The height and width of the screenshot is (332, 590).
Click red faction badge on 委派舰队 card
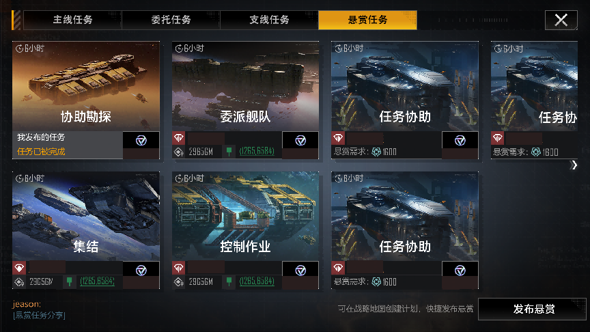(179, 138)
